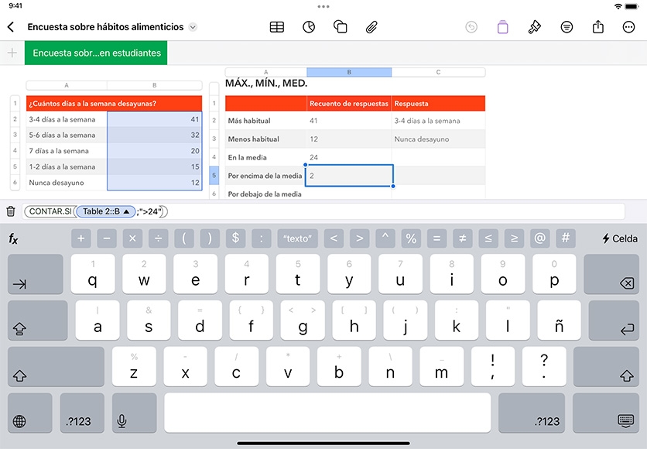Tap the not-equal key
Image resolution: width=647 pixels, height=449 pixels.
pos(463,238)
